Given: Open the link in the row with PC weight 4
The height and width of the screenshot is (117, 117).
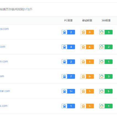Looking at the screenshot, I should pos(2,46).
